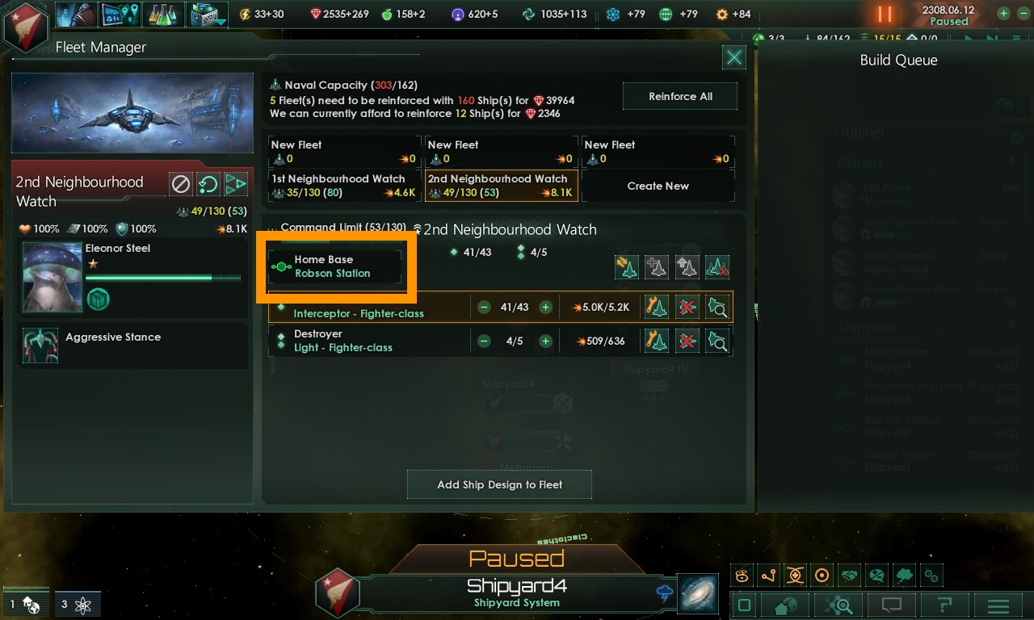Select the 1st Neighbourhood Watch fleet tab
This screenshot has height=620, width=1034.
(344, 186)
